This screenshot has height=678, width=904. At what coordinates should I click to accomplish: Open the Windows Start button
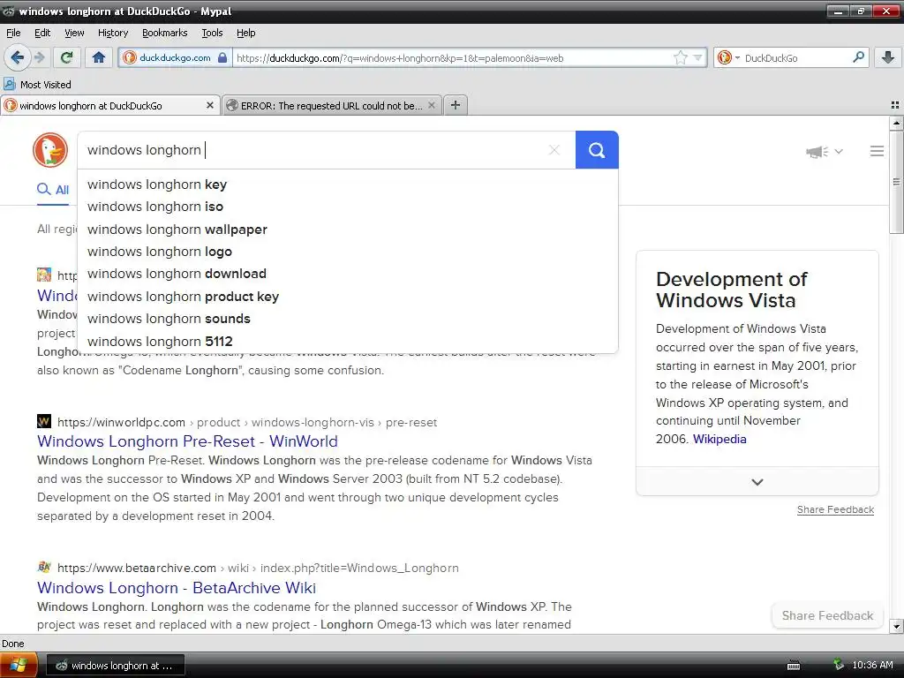coord(19,666)
